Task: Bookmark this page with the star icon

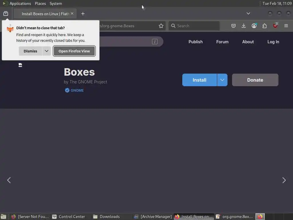Action: (161, 26)
